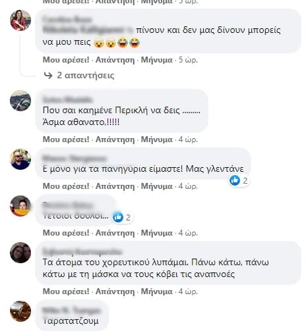Expand the 2 απαντήσεις replies thread

(x=86, y=76)
